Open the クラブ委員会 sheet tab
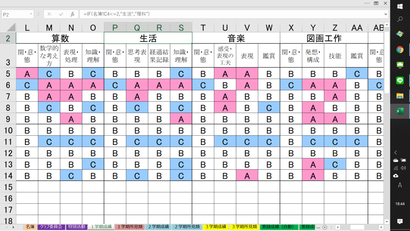 [x=51, y=227]
